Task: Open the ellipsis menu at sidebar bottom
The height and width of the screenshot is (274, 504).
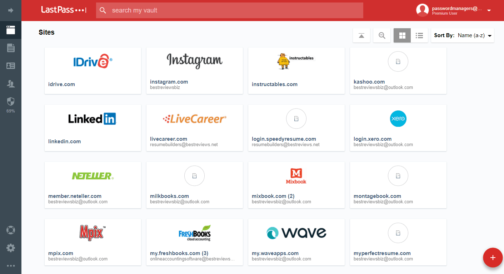Action: pos(11,265)
